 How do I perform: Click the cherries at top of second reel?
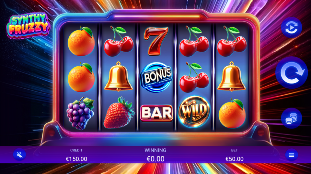click(x=119, y=41)
